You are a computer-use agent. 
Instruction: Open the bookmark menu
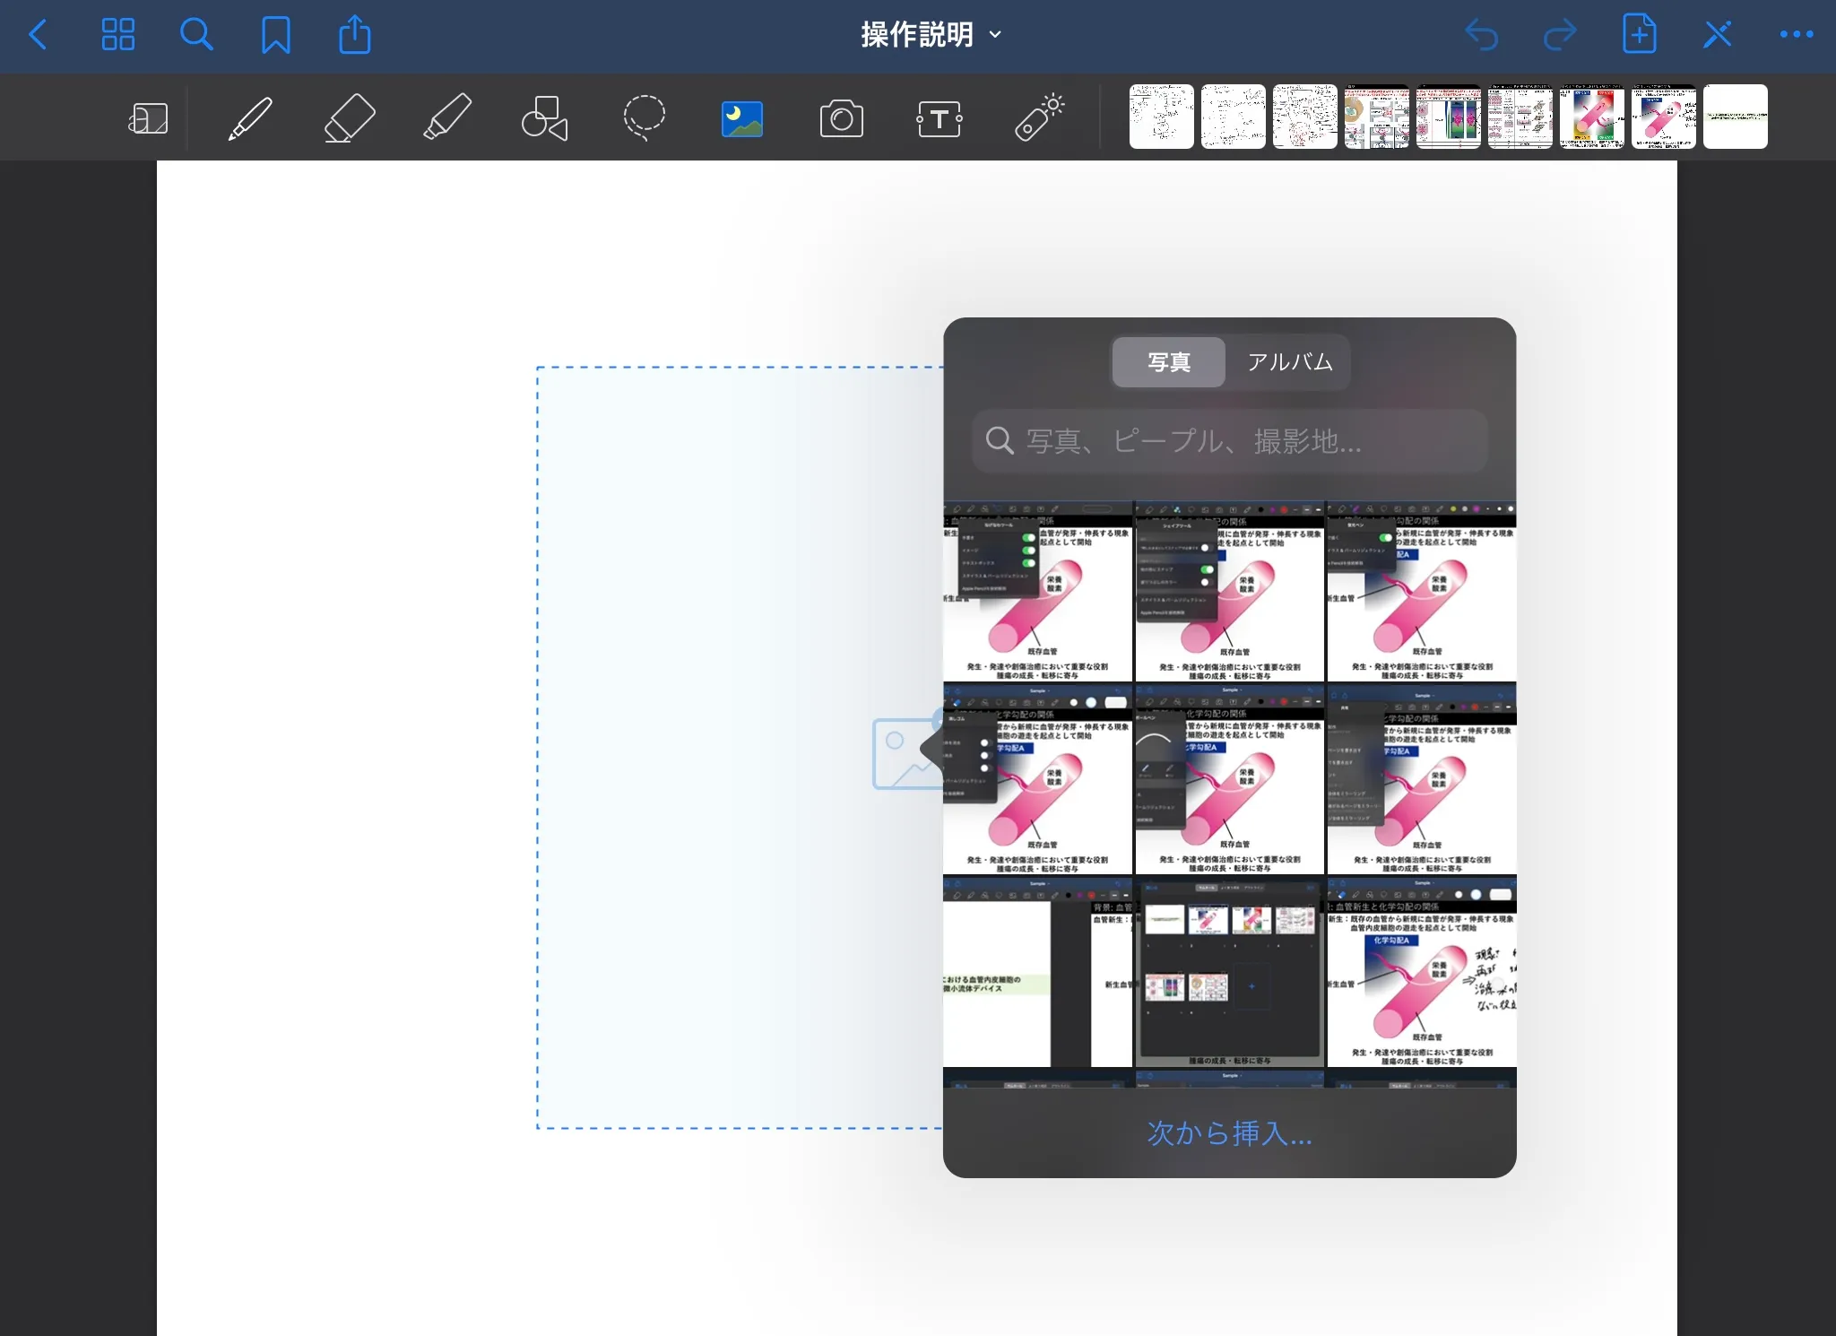tap(275, 35)
